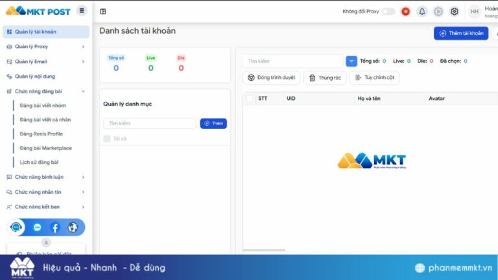Open the settings gear icon
The width and height of the screenshot is (498, 280).
point(454,12)
